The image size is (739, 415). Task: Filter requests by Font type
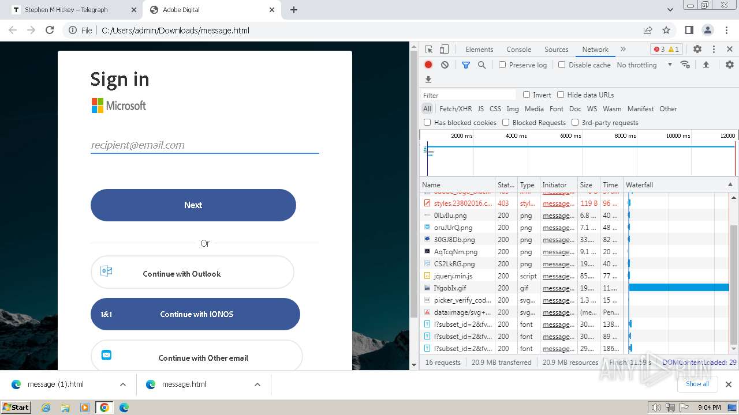pyautogui.click(x=557, y=109)
